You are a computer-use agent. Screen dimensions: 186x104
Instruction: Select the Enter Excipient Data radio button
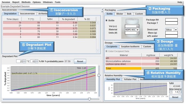[106, 51]
